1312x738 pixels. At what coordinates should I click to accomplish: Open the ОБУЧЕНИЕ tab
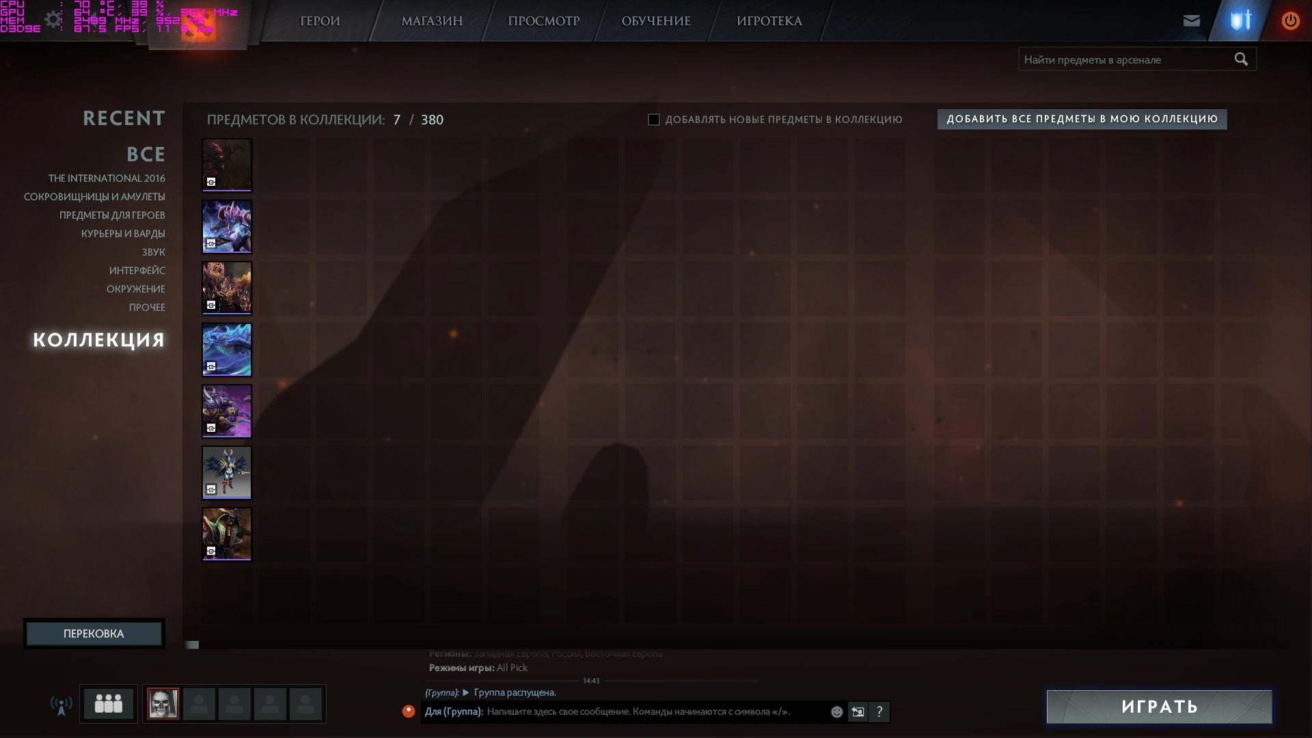(x=656, y=21)
